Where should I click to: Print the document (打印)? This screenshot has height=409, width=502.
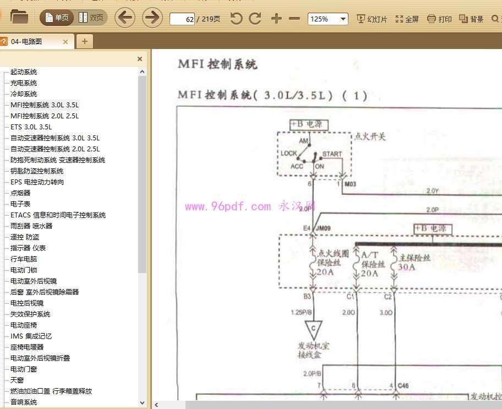(439, 19)
